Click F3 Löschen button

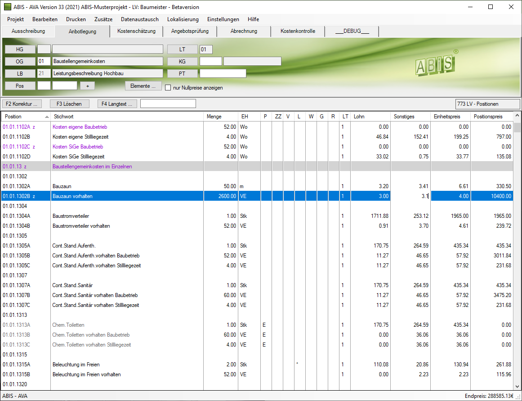point(70,104)
